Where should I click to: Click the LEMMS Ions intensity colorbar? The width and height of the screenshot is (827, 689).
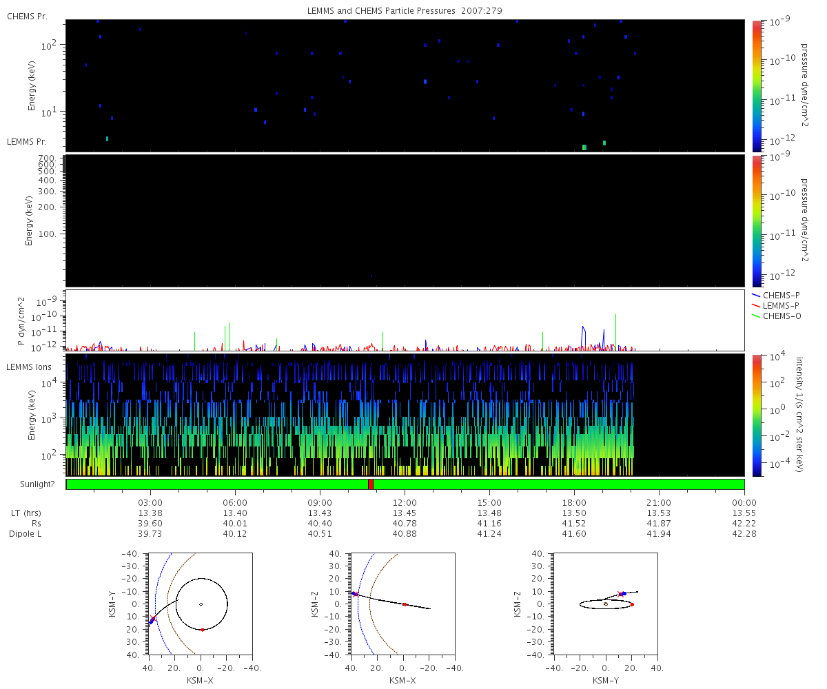click(x=757, y=415)
